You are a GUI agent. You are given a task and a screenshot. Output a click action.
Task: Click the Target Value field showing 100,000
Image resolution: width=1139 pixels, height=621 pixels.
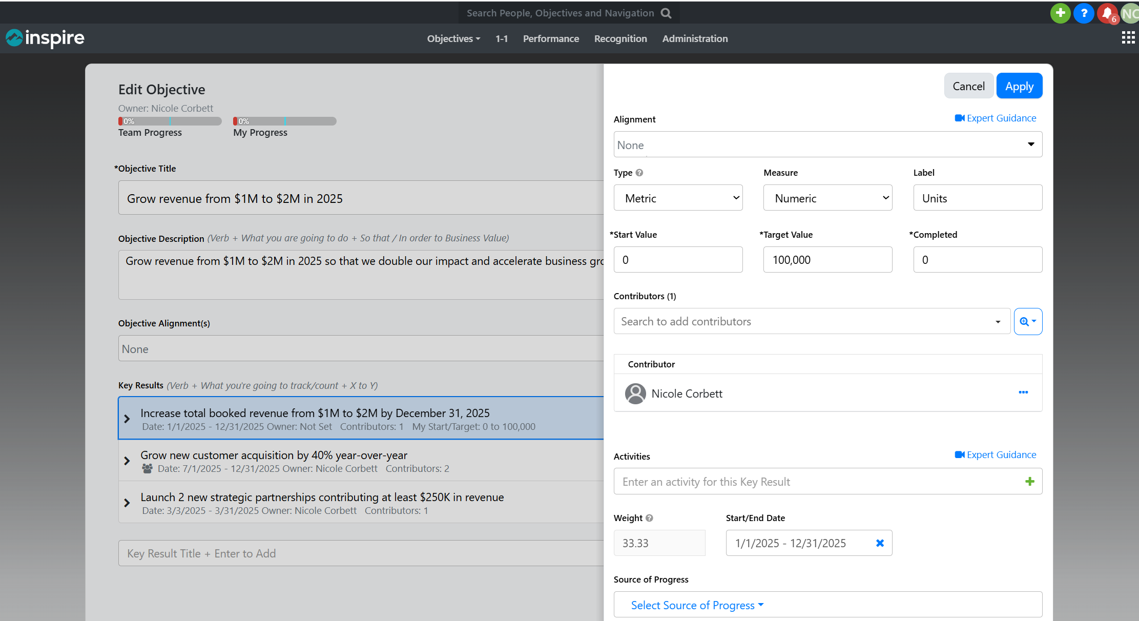click(x=827, y=260)
